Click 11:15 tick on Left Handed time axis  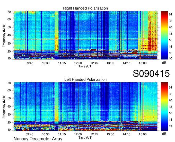click(x=62, y=134)
